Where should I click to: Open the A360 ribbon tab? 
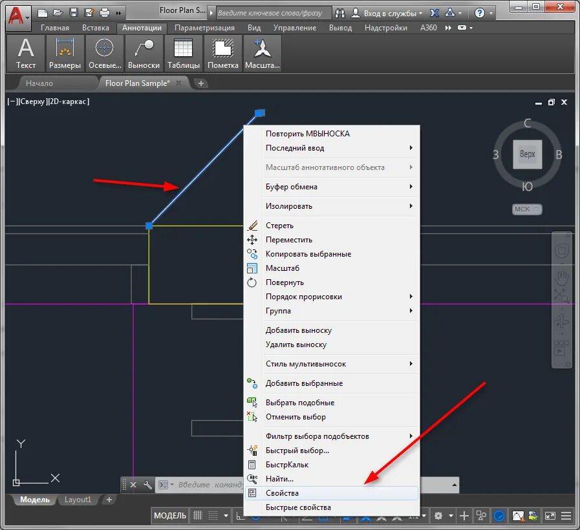pos(428,28)
